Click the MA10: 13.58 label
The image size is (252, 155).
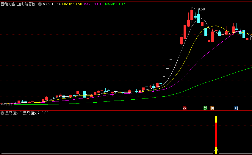(72, 4)
